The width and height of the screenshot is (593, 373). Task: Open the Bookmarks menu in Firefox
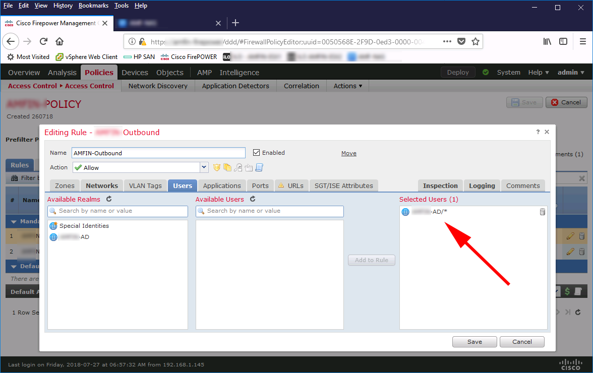pos(93,6)
